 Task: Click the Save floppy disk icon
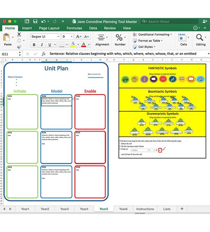[35, 22]
